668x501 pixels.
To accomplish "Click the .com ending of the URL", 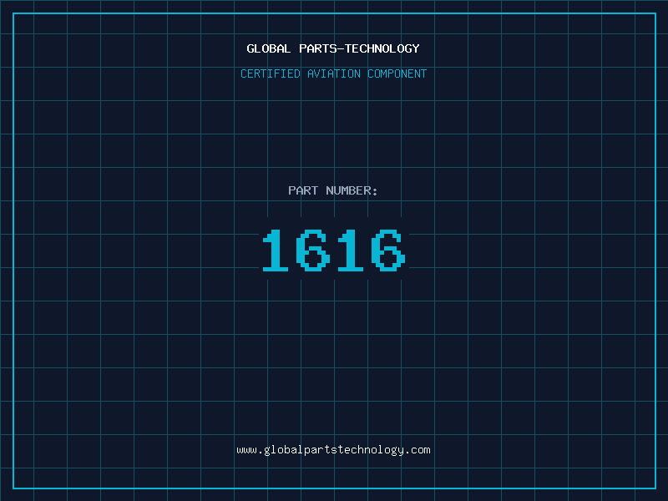I will 418,450.
